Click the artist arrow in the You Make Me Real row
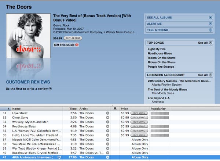220x161 pixels. click(x=107, y=144)
